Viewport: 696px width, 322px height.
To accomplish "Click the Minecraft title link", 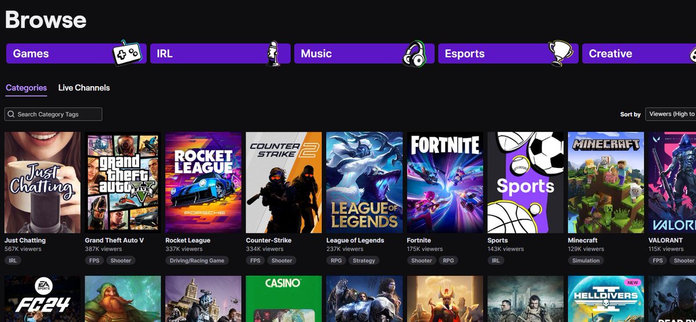I will (x=583, y=240).
